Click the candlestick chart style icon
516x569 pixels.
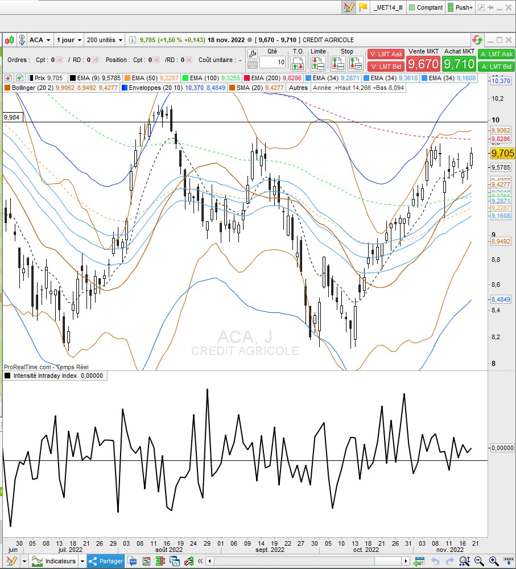point(9,40)
